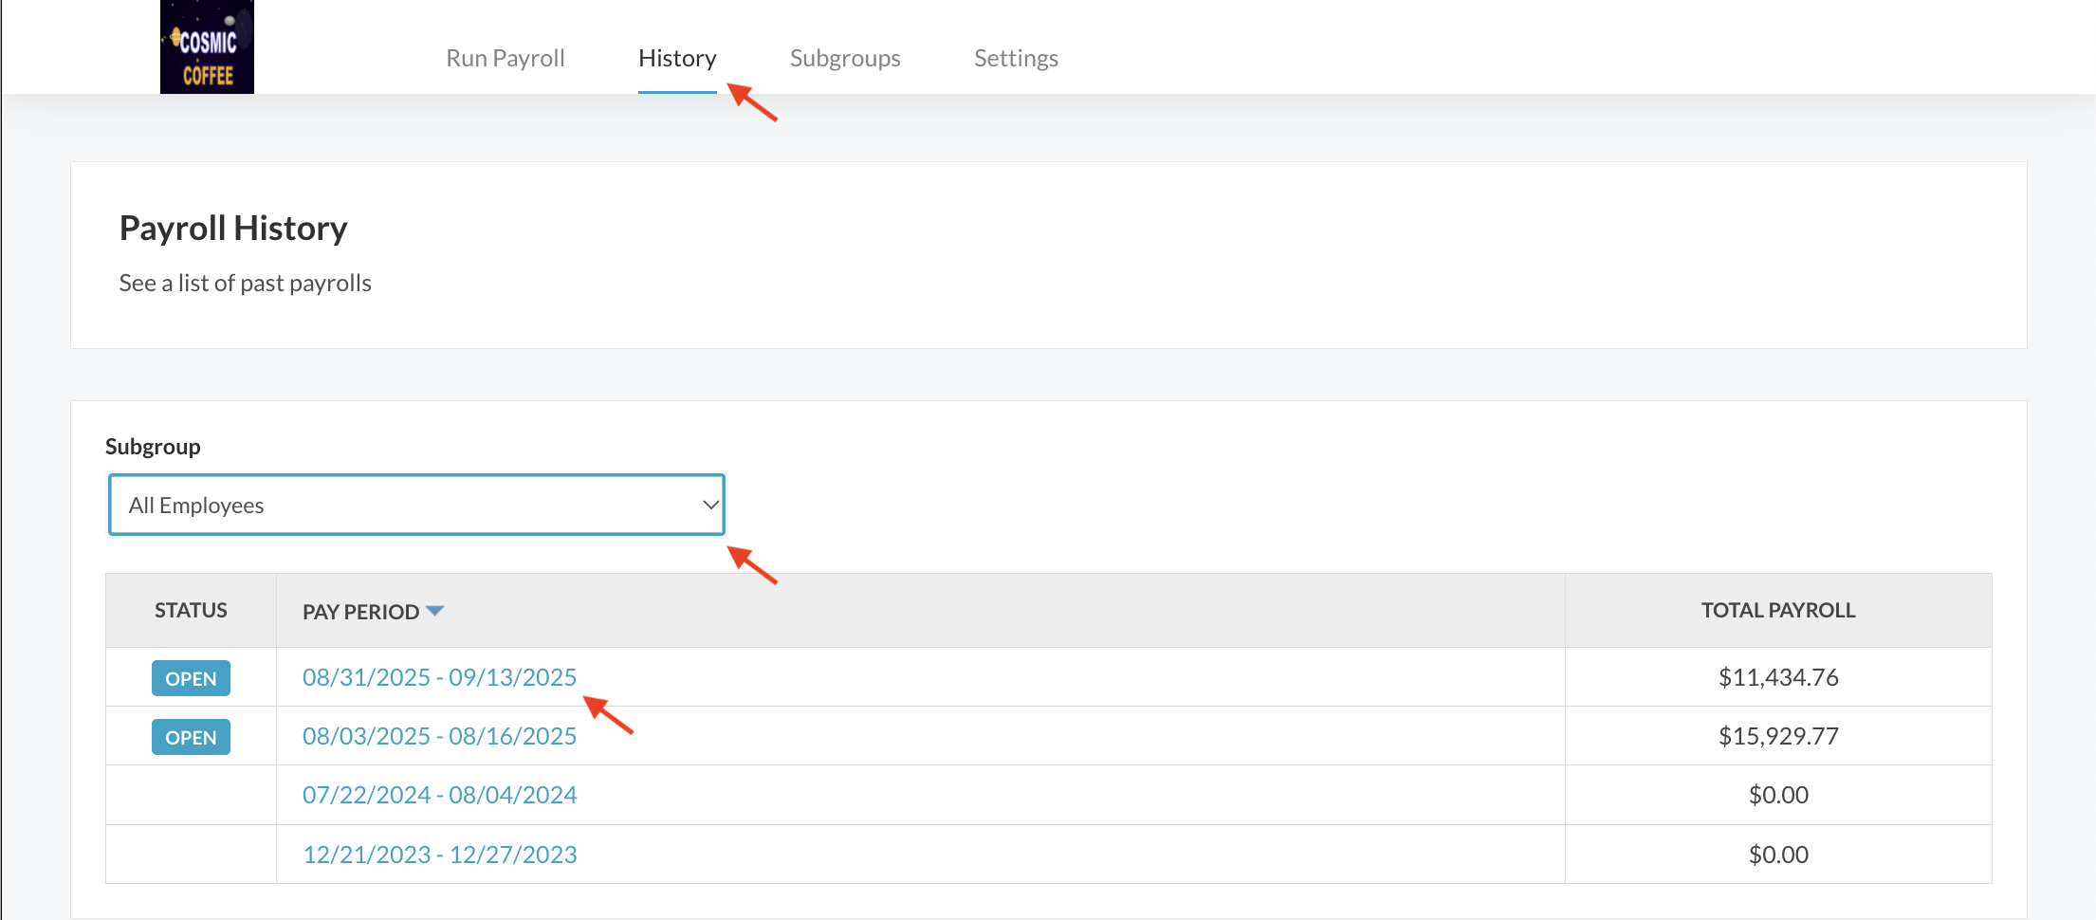The height and width of the screenshot is (920, 2096).
Task: Go to the Subgroups tab
Action: click(844, 59)
